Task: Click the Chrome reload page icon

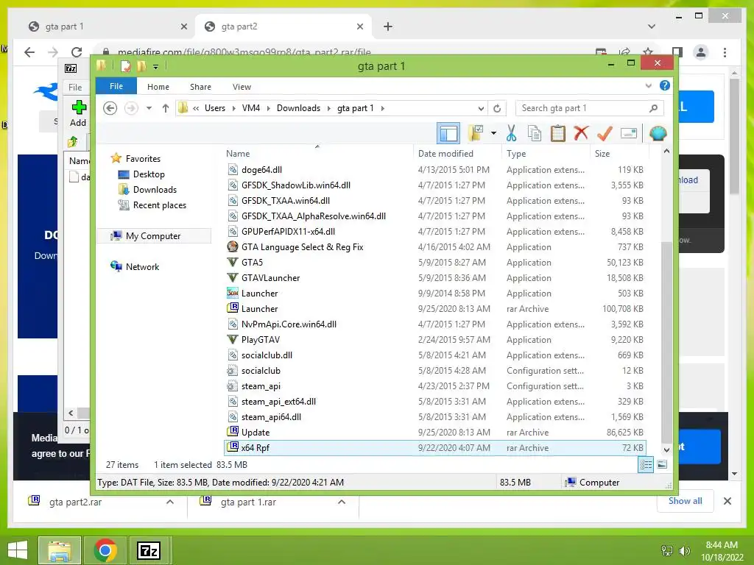Action: pos(77,52)
